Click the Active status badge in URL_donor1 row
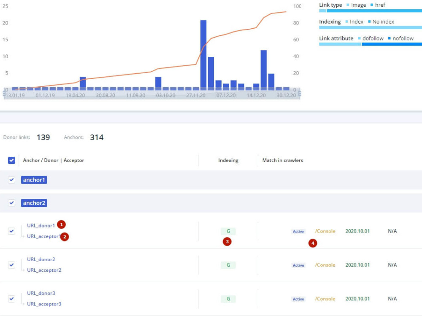Viewport: 422px width, 316px height. click(298, 231)
